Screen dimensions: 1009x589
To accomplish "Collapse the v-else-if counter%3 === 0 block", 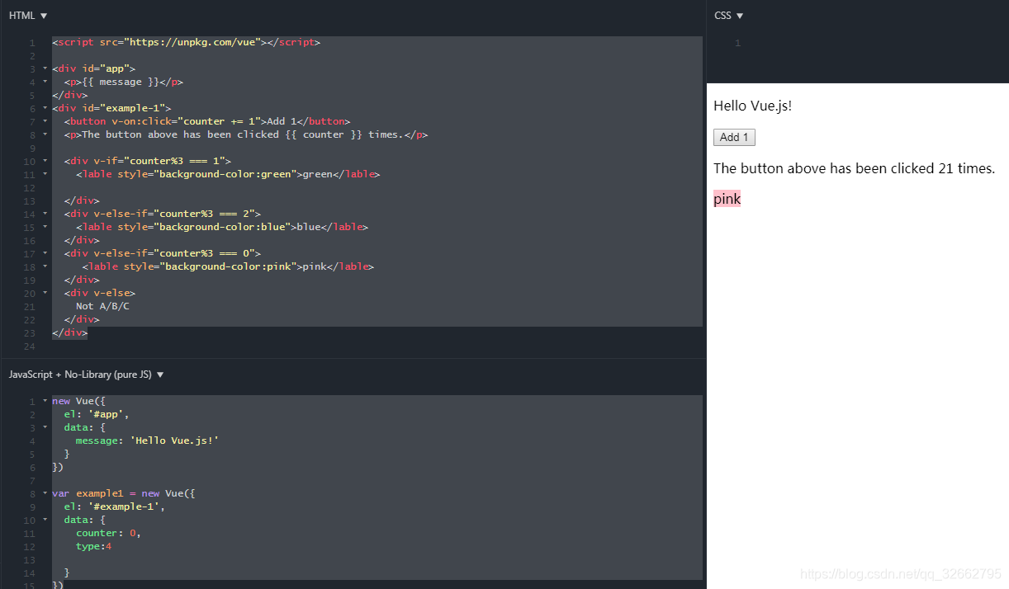I will click(x=45, y=253).
